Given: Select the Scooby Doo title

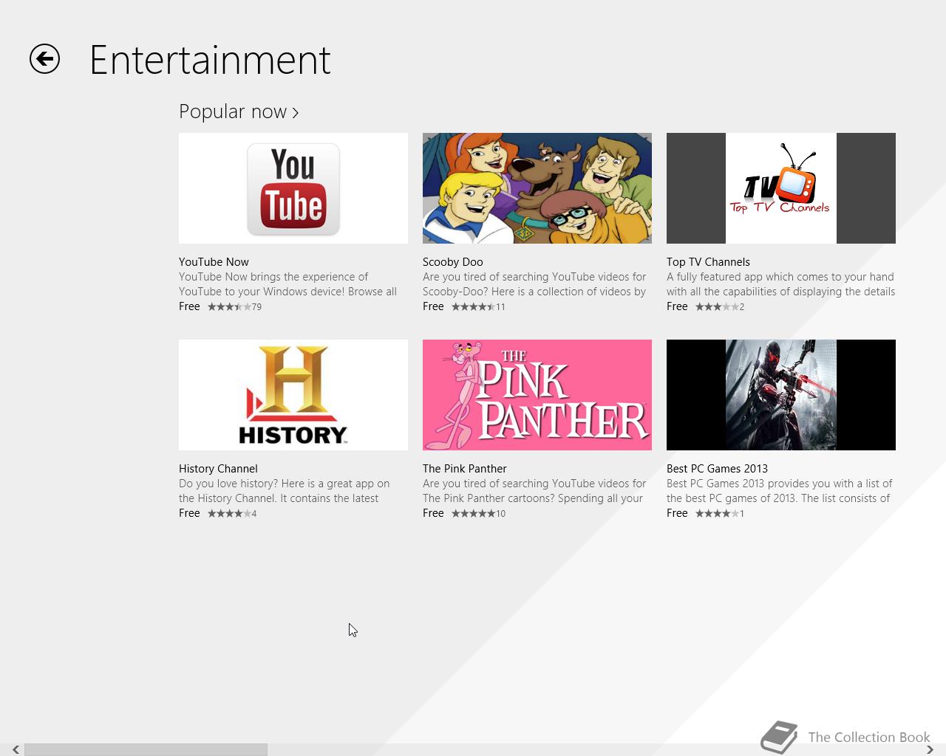Looking at the screenshot, I should tap(452, 262).
